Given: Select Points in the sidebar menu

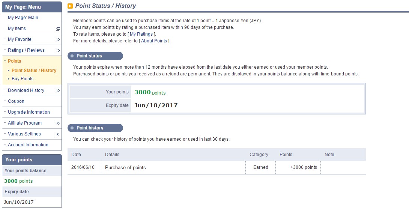Looking at the screenshot, I should (14, 61).
